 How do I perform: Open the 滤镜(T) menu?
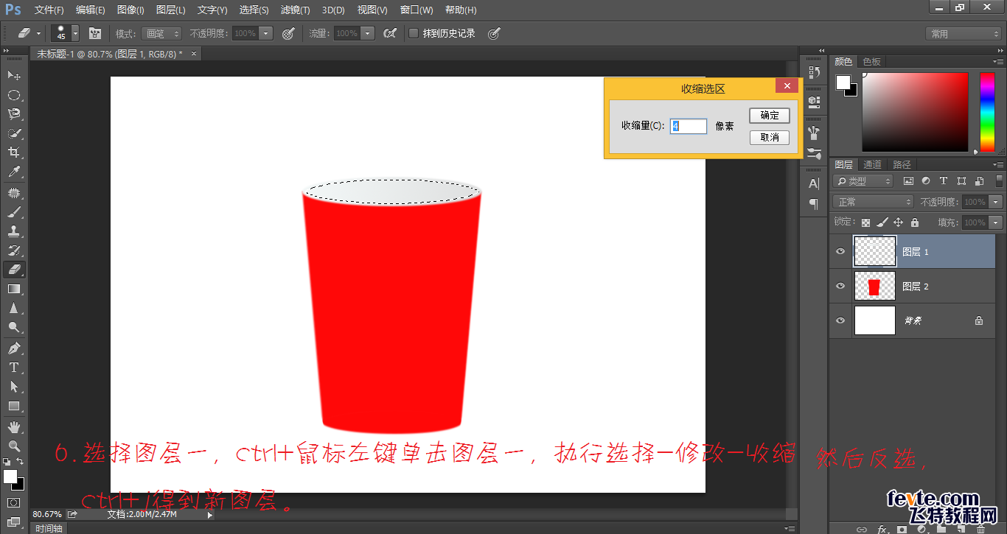296,10
